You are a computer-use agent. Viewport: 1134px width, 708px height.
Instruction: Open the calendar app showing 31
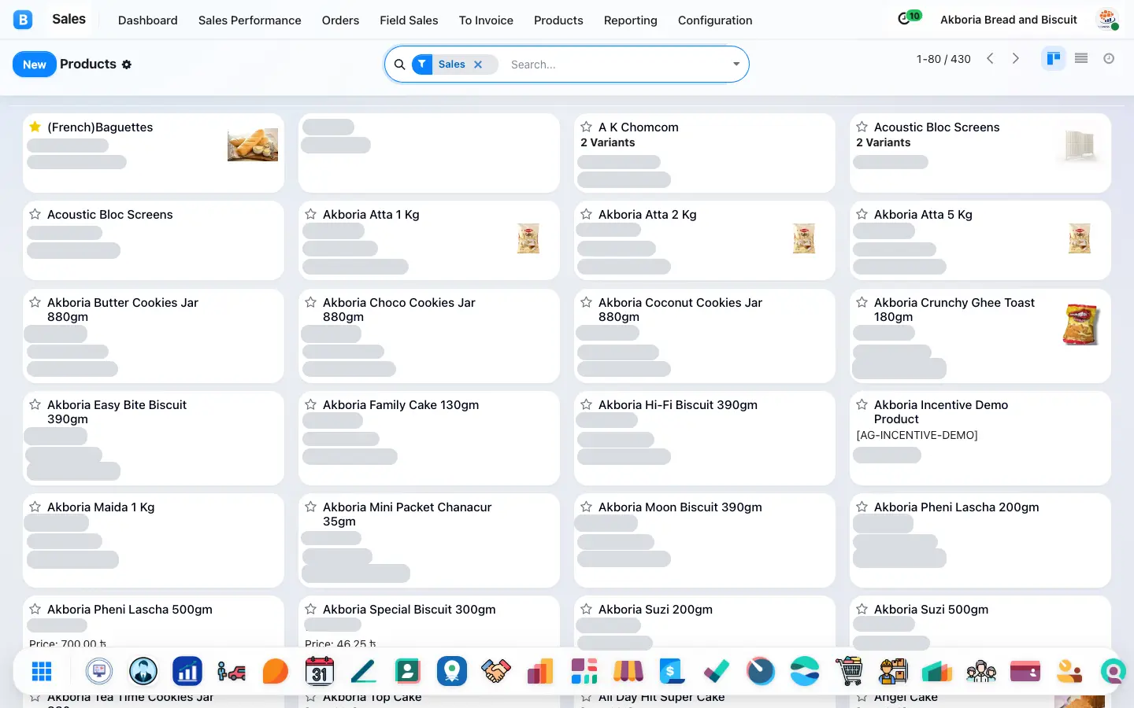tap(320, 671)
